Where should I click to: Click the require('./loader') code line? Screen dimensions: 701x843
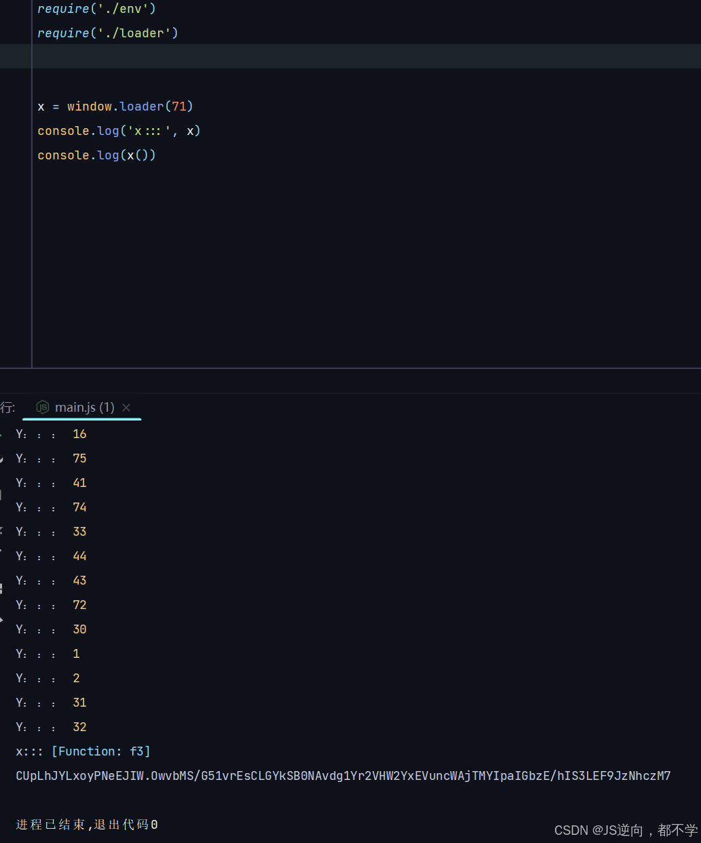(107, 33)
